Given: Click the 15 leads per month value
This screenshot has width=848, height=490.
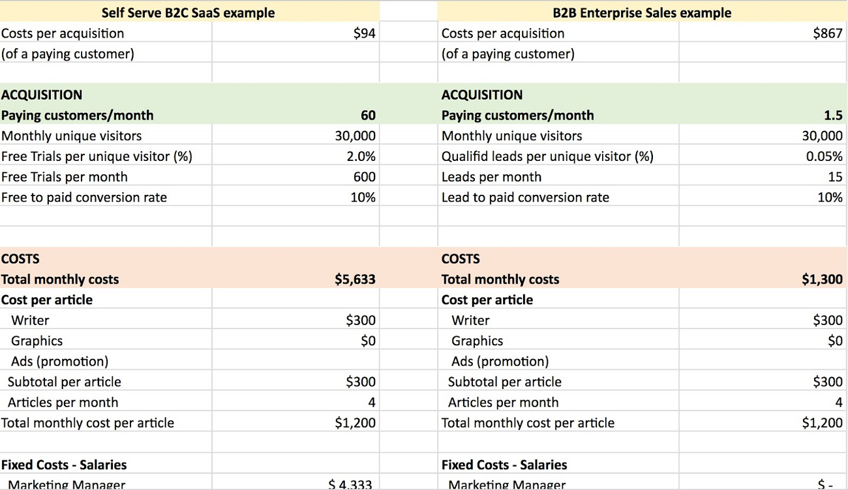Looking at the screenshot, I should 833,176.
